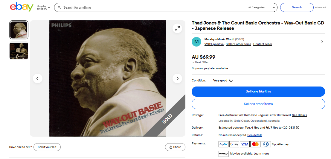The height and width of the screenshot is (159, 331).
Task: Click the Seller's other items button
Action: pyautogui.click(x=258, y=104)
